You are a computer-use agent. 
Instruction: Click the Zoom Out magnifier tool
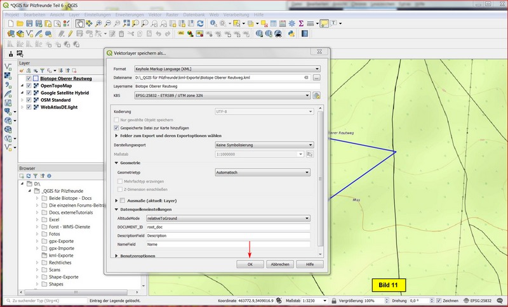pos(107,23)
